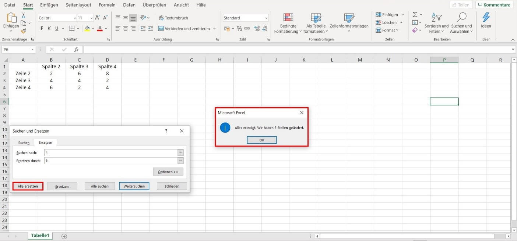Image resolution: width=517 pixels, height=241 pixels.
Task: Toggle italic K formatting
Action: click(x=49, y=28)
